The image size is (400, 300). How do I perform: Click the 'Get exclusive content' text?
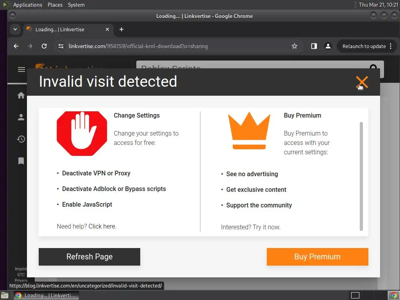point(256,189)
